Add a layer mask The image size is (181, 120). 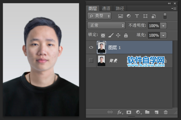tap(129, 112)
